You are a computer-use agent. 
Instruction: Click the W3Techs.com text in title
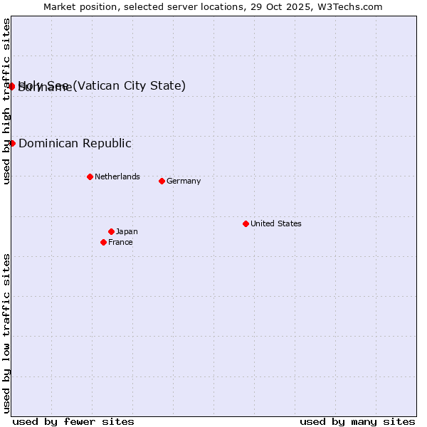click(x=349, y=6)
